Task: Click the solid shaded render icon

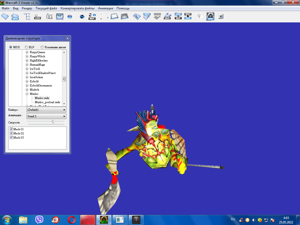Action: pyautogui.click(x=124, y=16)
